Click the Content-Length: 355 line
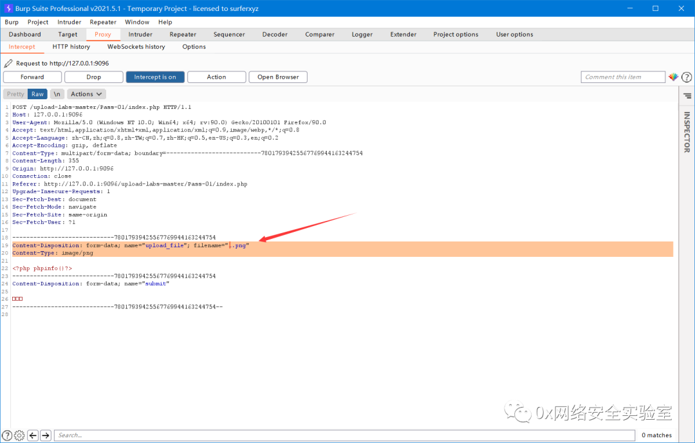This screenshot has height=443, width=695. pos(46,161)
